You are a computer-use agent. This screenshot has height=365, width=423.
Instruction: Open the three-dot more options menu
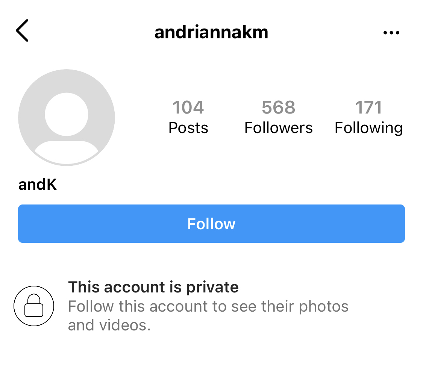[391, 33]
